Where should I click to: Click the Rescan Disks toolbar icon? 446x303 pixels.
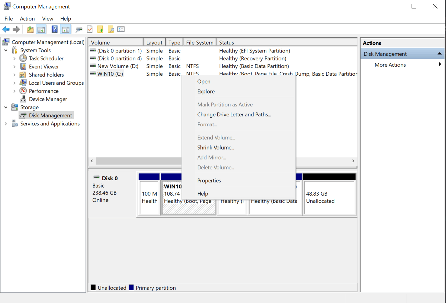click(79, 29)
